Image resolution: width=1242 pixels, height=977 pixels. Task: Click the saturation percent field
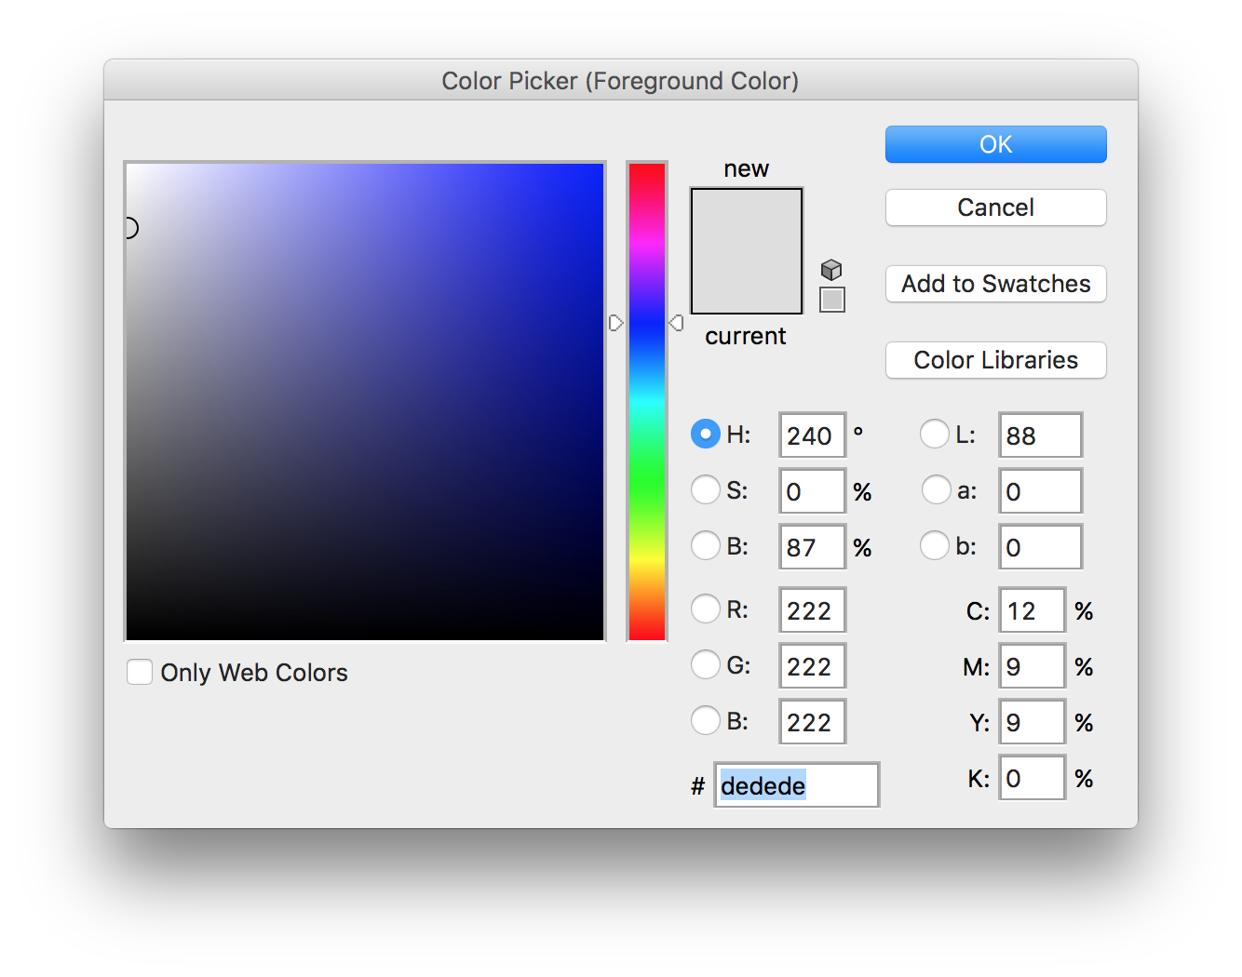pos(812,490)
